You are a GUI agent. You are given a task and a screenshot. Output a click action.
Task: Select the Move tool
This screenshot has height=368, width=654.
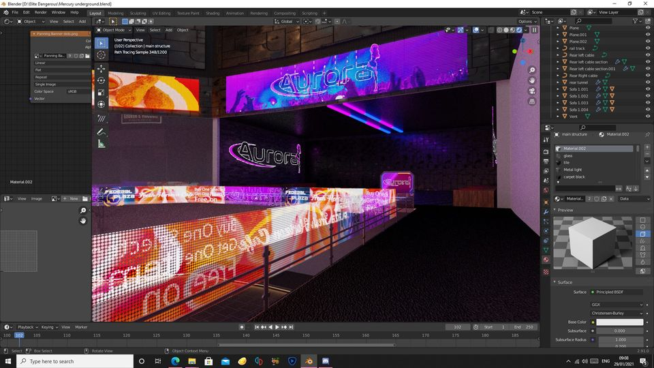click(101, 69)
